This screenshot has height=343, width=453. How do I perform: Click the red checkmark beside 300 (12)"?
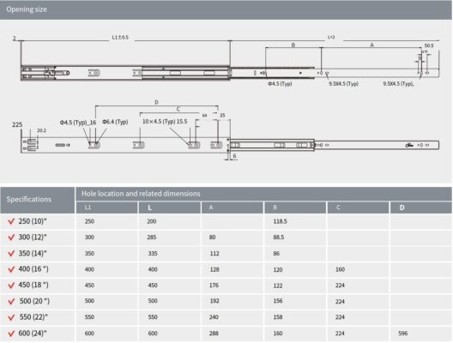pos(11,238)
